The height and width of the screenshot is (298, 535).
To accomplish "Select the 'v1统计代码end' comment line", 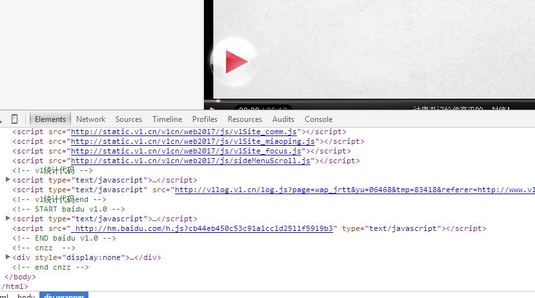I will click(x=59, y=199).
